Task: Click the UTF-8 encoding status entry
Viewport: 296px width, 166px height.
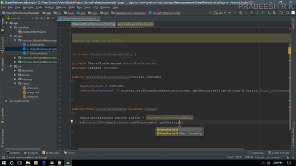Action: pos(249,157)
